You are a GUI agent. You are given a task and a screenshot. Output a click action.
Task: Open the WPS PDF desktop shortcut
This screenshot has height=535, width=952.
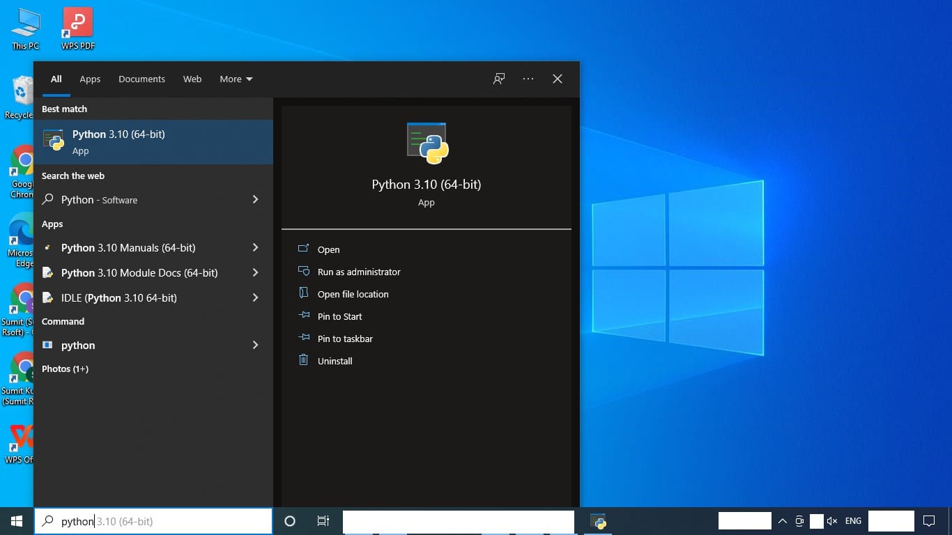pos(78,29)
